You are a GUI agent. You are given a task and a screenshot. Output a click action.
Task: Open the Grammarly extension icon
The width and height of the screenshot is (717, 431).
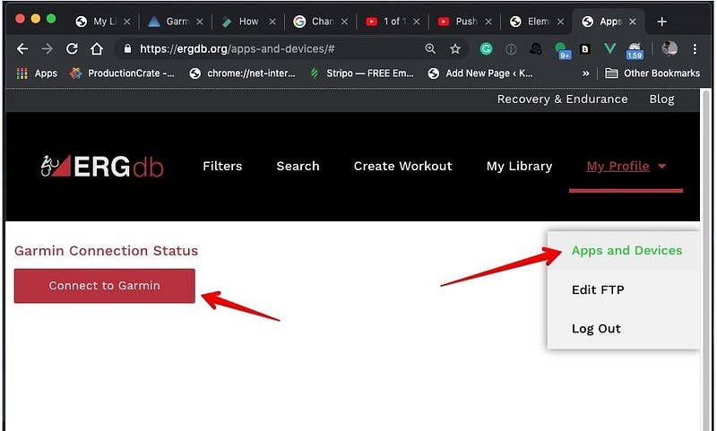coord(486,49)
